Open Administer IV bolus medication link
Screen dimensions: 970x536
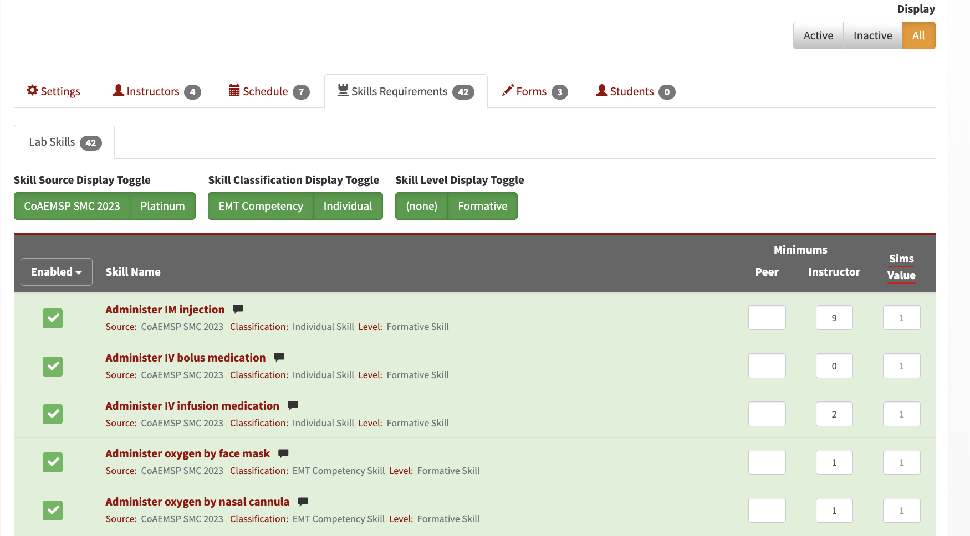point(186,358)
